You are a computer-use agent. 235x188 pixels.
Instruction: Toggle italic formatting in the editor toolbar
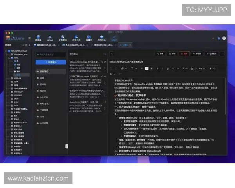pyautogui.click(x=163, y=69)
